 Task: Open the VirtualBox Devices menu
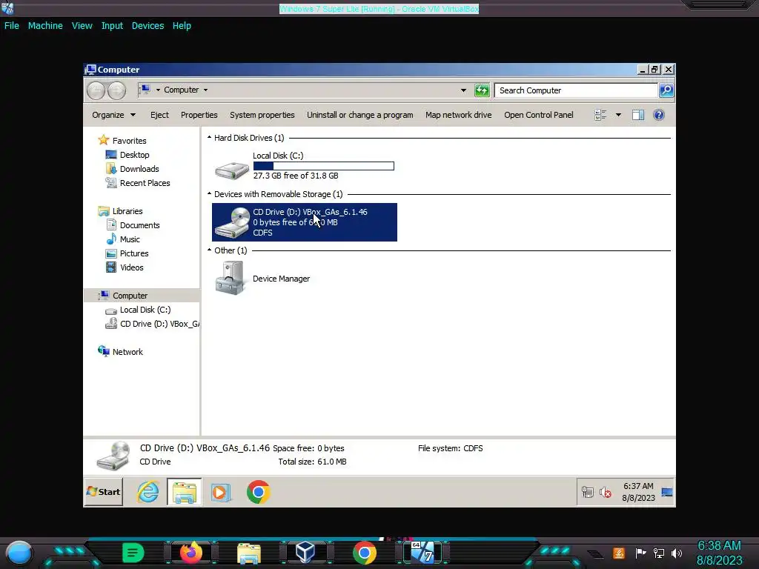pos(148,26)
